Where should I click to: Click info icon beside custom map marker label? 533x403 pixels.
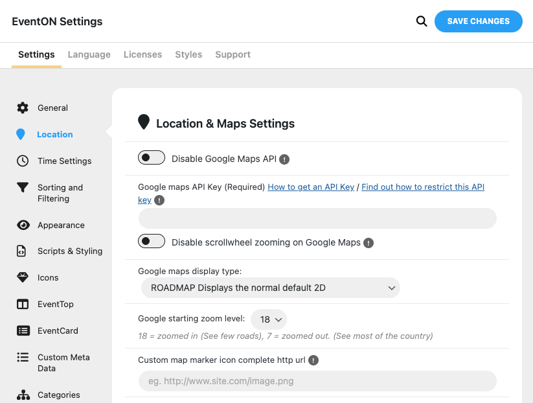[x=313, y=360]
